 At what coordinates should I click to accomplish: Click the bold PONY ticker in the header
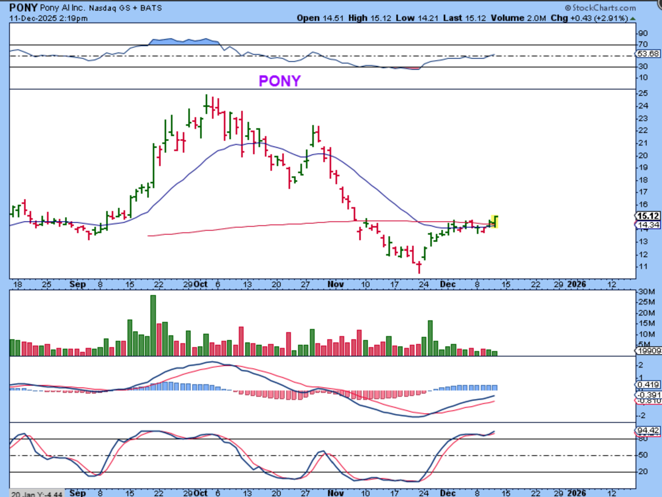pyautogui.click(x=23, y=7)
